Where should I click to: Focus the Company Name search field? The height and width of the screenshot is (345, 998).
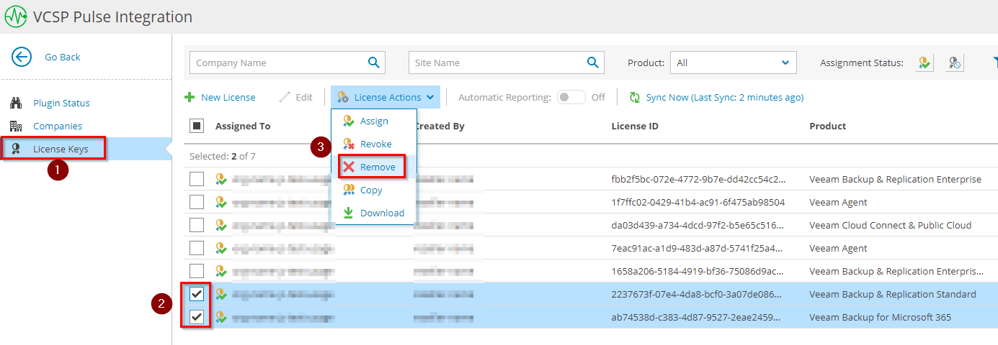tap(288, 63)
